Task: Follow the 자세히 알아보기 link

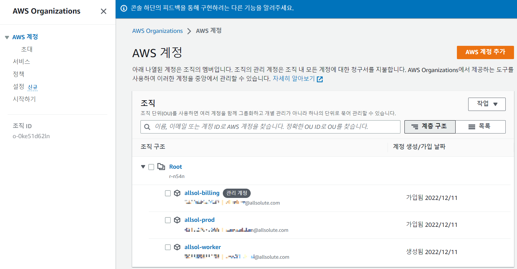Action: pos(294,79)
